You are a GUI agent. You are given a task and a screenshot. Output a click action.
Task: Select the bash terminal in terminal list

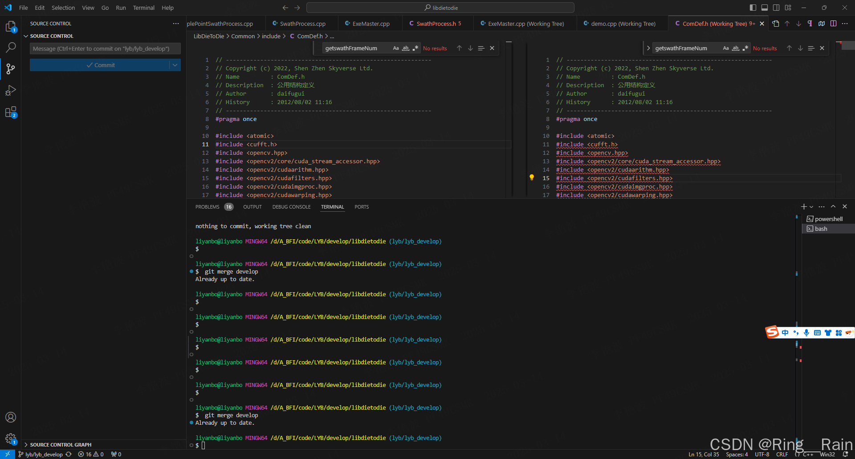click(x=821, y=228)
